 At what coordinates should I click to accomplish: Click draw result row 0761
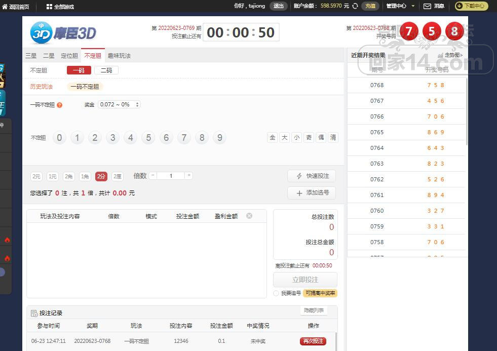pyautogui.click(x=406, y=195)
